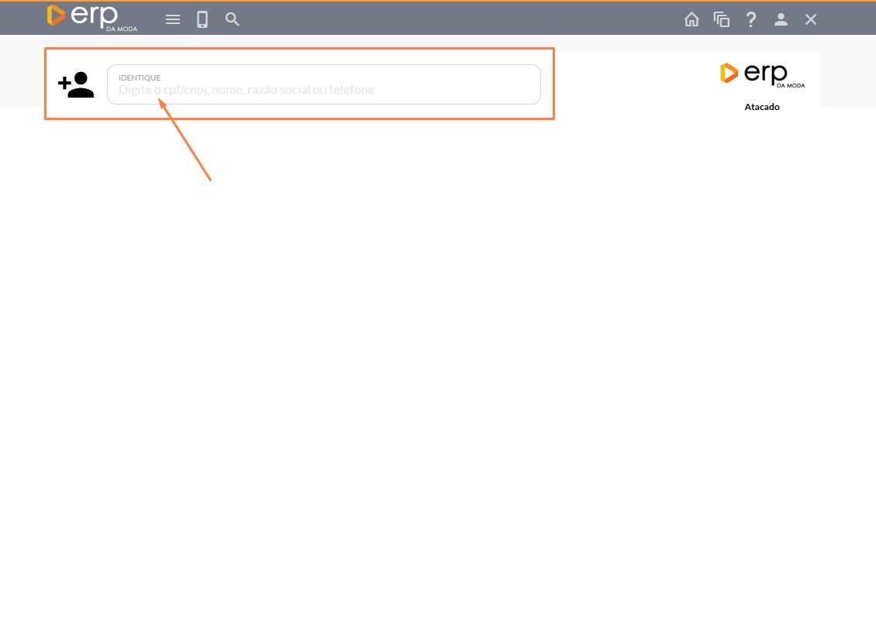The height and width of the screenshot is (643, 876).
Task: Select the Atacado label
Action: (762, 107)
